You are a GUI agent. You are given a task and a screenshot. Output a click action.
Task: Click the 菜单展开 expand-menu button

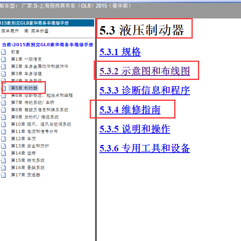point(10,31)
